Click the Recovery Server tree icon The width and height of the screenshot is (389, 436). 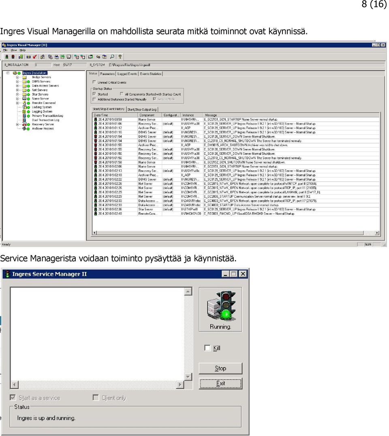pyautogui.click(x=24, y=124)
